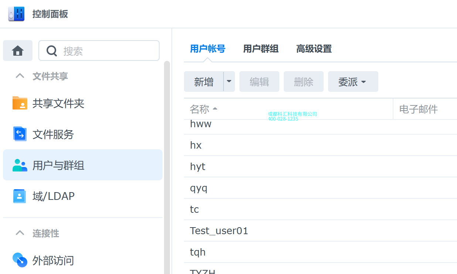Collapse the 文件共享 section
Screen dimensions: 457x274
tap(20, 76)
